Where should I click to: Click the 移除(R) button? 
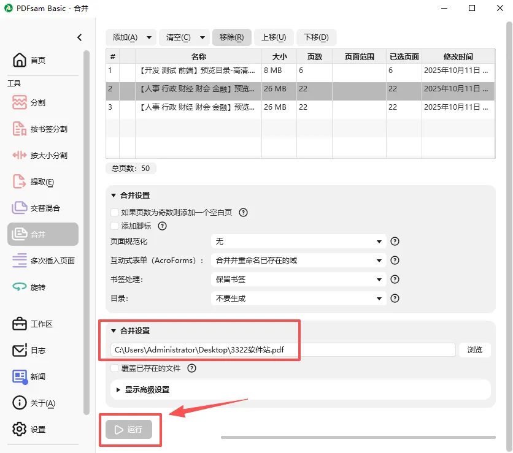click(231, 37)
